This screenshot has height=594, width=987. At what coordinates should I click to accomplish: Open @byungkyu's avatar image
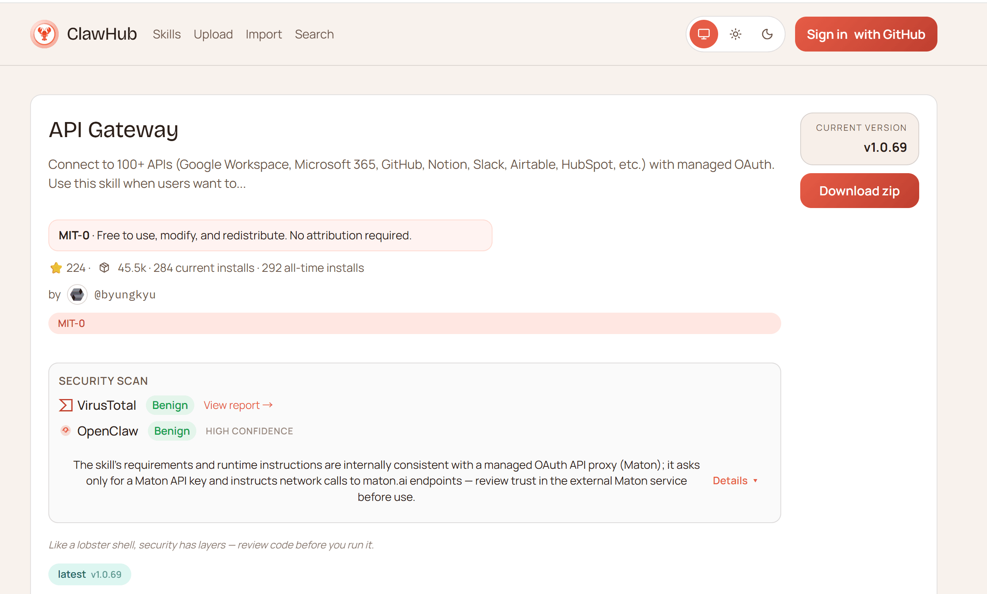77,294
